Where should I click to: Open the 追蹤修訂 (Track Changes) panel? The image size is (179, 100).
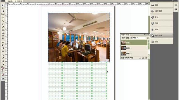[x=162, y=11]
